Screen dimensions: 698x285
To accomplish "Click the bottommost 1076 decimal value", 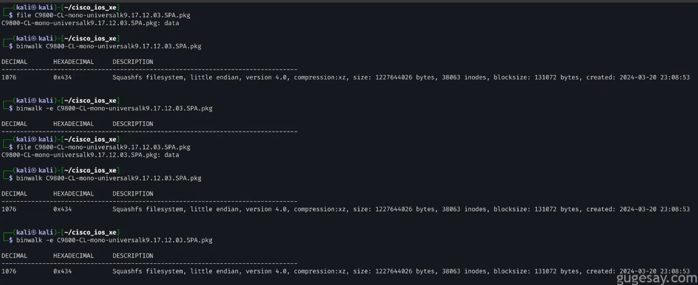I will click(9, 271).
